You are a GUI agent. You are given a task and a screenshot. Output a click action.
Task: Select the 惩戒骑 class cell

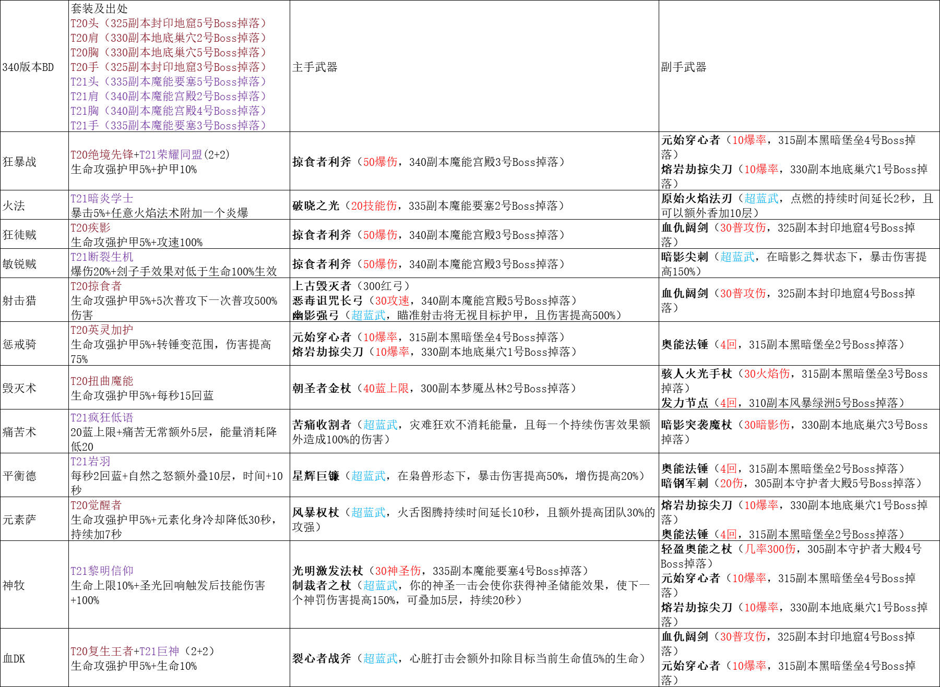click(34, 344)
